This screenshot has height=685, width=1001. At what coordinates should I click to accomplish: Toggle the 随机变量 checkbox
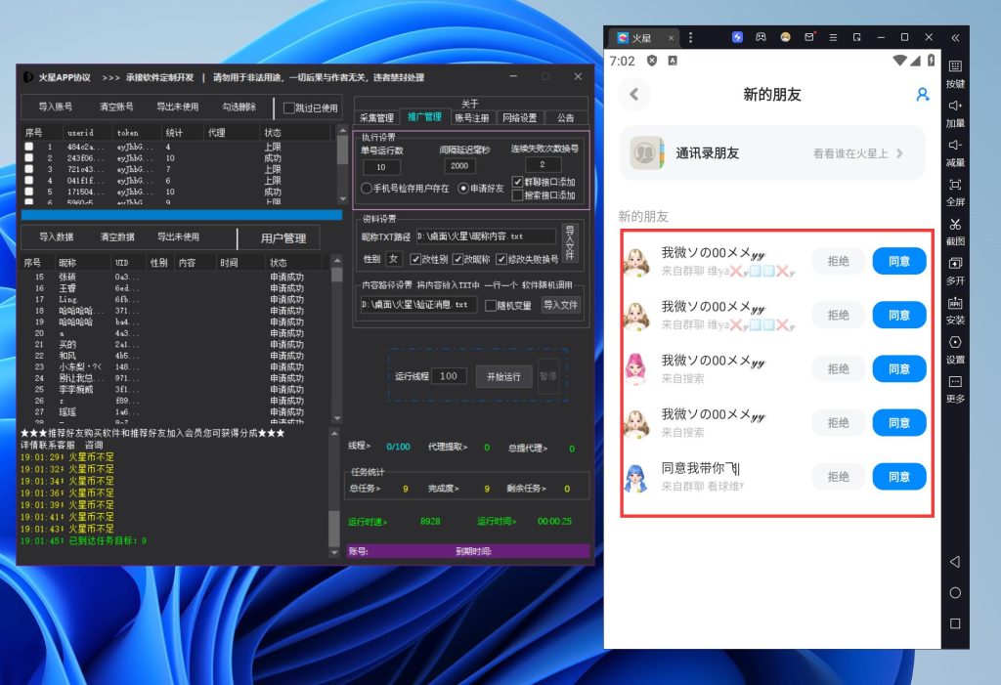[492, 305]
